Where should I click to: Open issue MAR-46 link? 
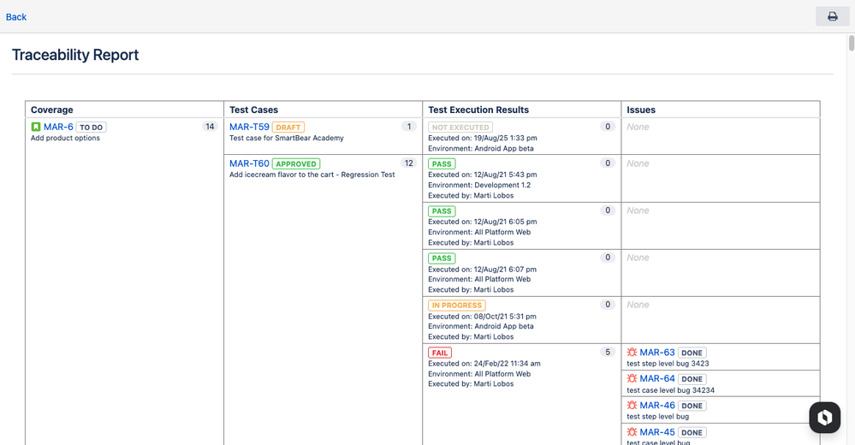pyautogui.click(x=657, y=406)
